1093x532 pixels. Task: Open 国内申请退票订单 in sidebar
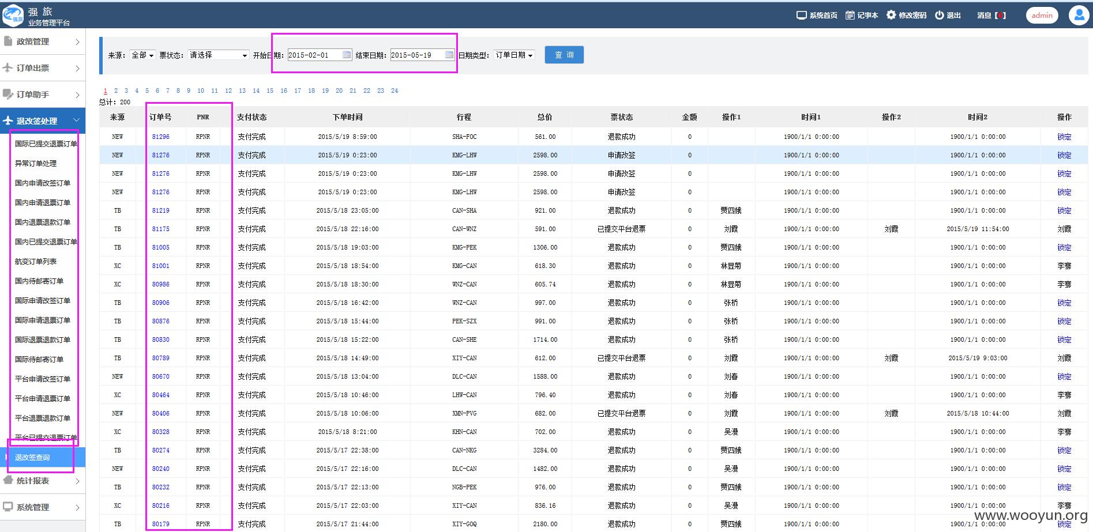point(43,202)
